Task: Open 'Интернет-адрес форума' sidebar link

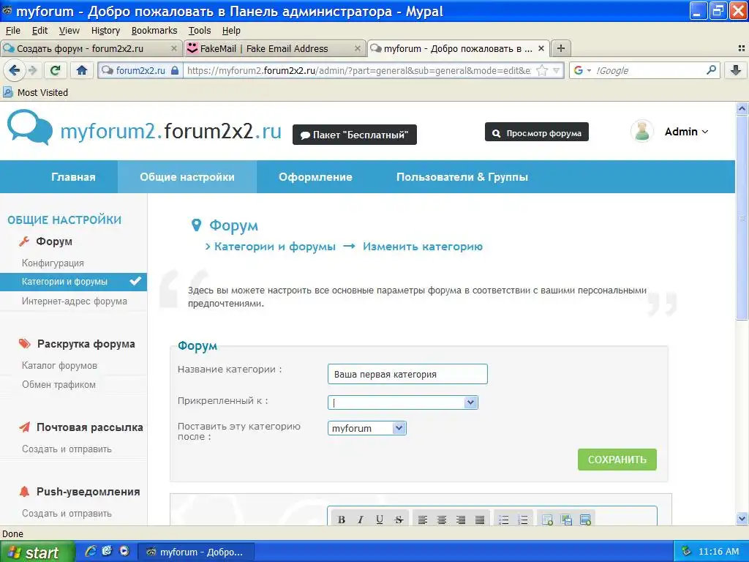Action: pyautogui.click(x=75, y=301)
